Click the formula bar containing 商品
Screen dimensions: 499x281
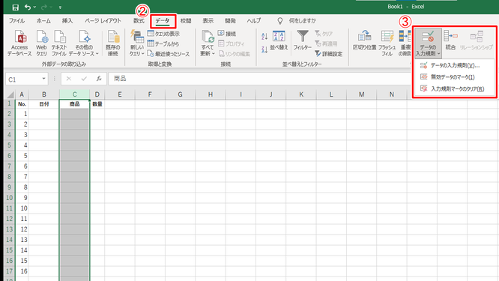click(x=259, y=79)
